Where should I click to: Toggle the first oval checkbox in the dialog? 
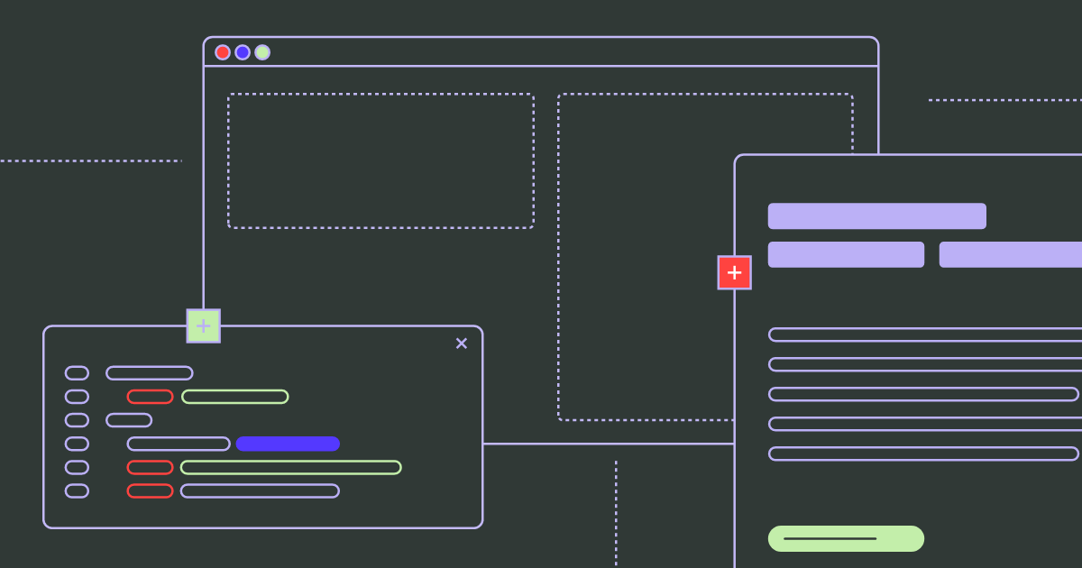click(x=77, y=372)
